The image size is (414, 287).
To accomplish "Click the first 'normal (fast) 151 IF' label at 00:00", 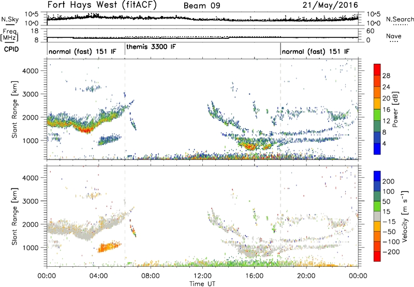I will tap(82, 51).
